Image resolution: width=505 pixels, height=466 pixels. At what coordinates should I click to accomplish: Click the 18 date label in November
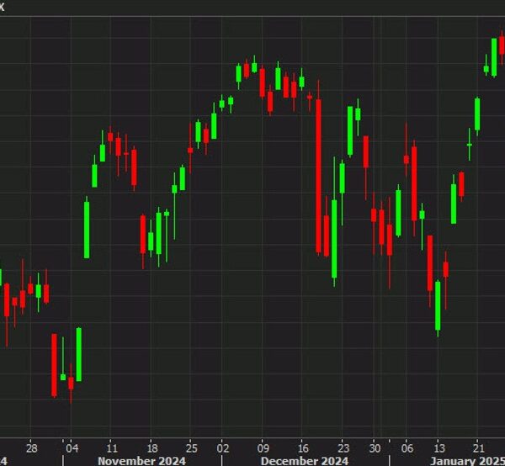coord(151,447)
